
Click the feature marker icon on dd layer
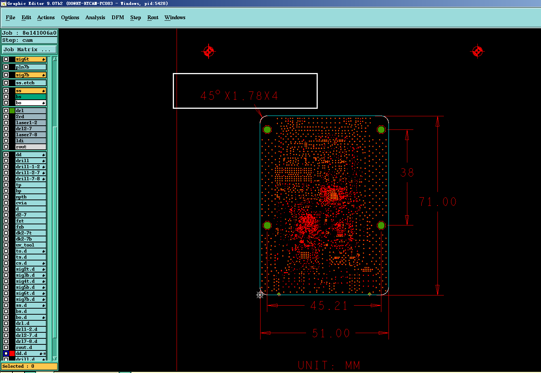point(44,155)
